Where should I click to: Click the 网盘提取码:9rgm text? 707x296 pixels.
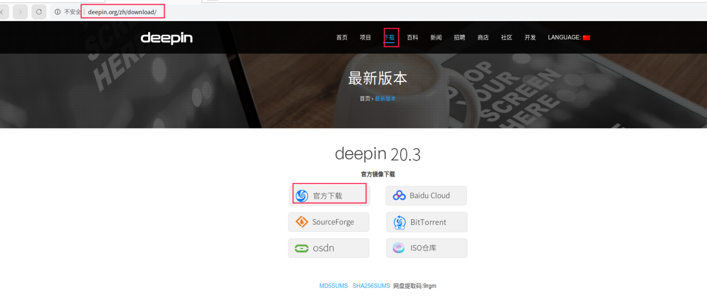pyautogui.click(x=415, y=286)
